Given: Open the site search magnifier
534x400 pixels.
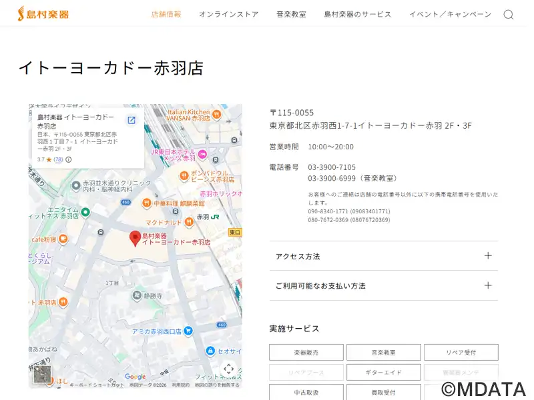Looking at the screenshot, I should tap(508, 15).
